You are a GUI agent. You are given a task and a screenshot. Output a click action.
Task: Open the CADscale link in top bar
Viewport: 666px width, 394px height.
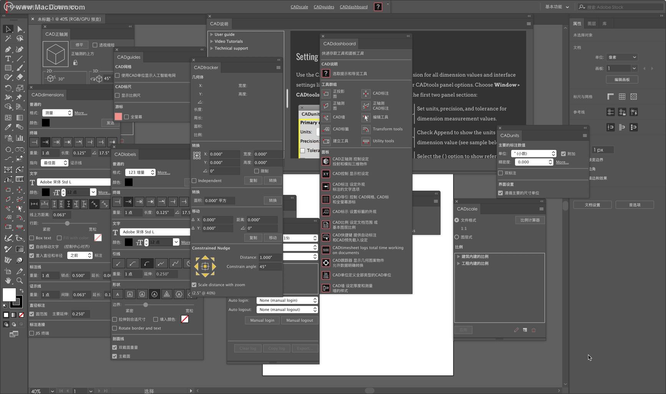[x=299, y=7]
